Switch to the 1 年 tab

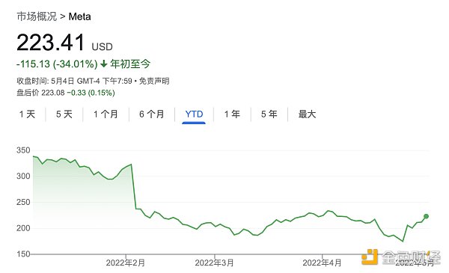click(x=232, y=114)
